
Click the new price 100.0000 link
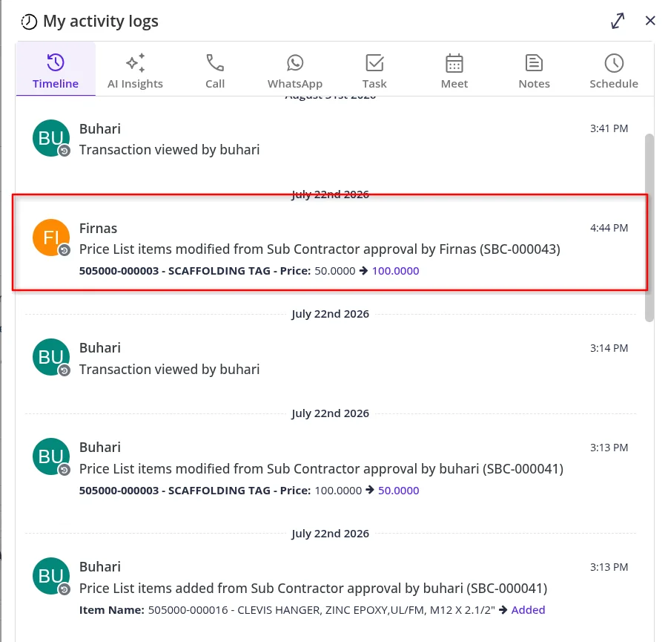click(395, 271)
